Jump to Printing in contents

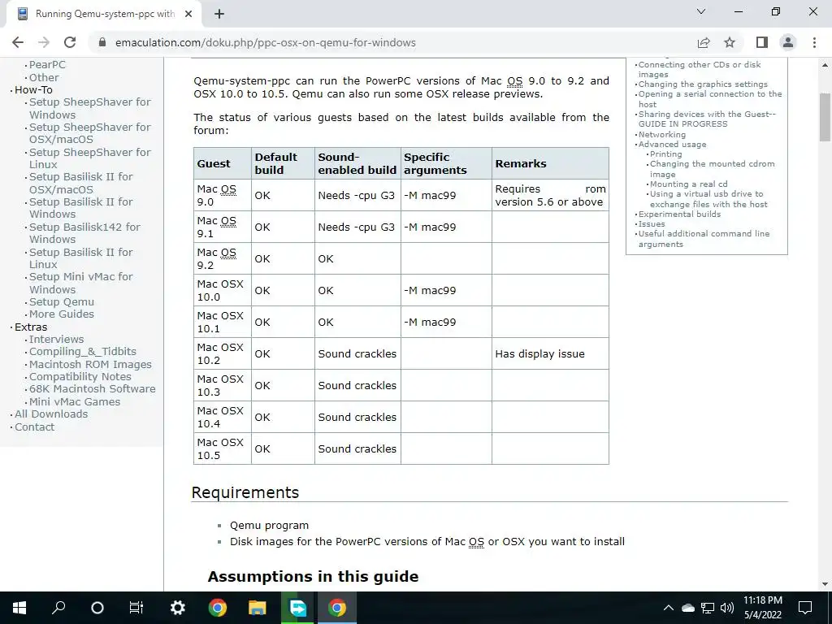[666, 154]
